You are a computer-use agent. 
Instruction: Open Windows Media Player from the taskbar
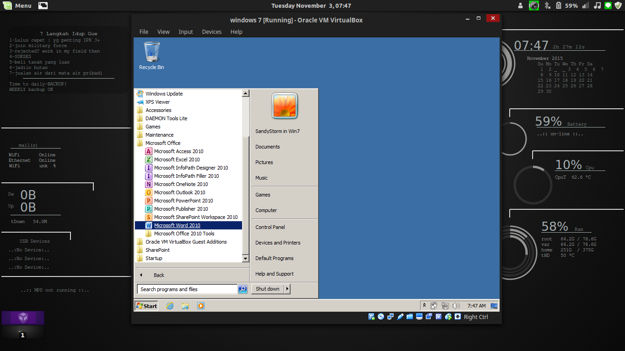click(x=200, y=306)
